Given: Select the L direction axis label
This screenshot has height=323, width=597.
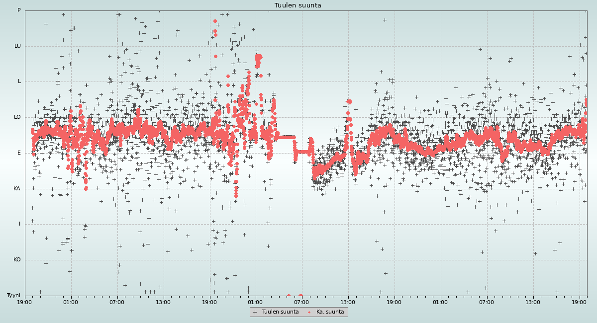Looking at the screenshot, I should coord(19,81).
